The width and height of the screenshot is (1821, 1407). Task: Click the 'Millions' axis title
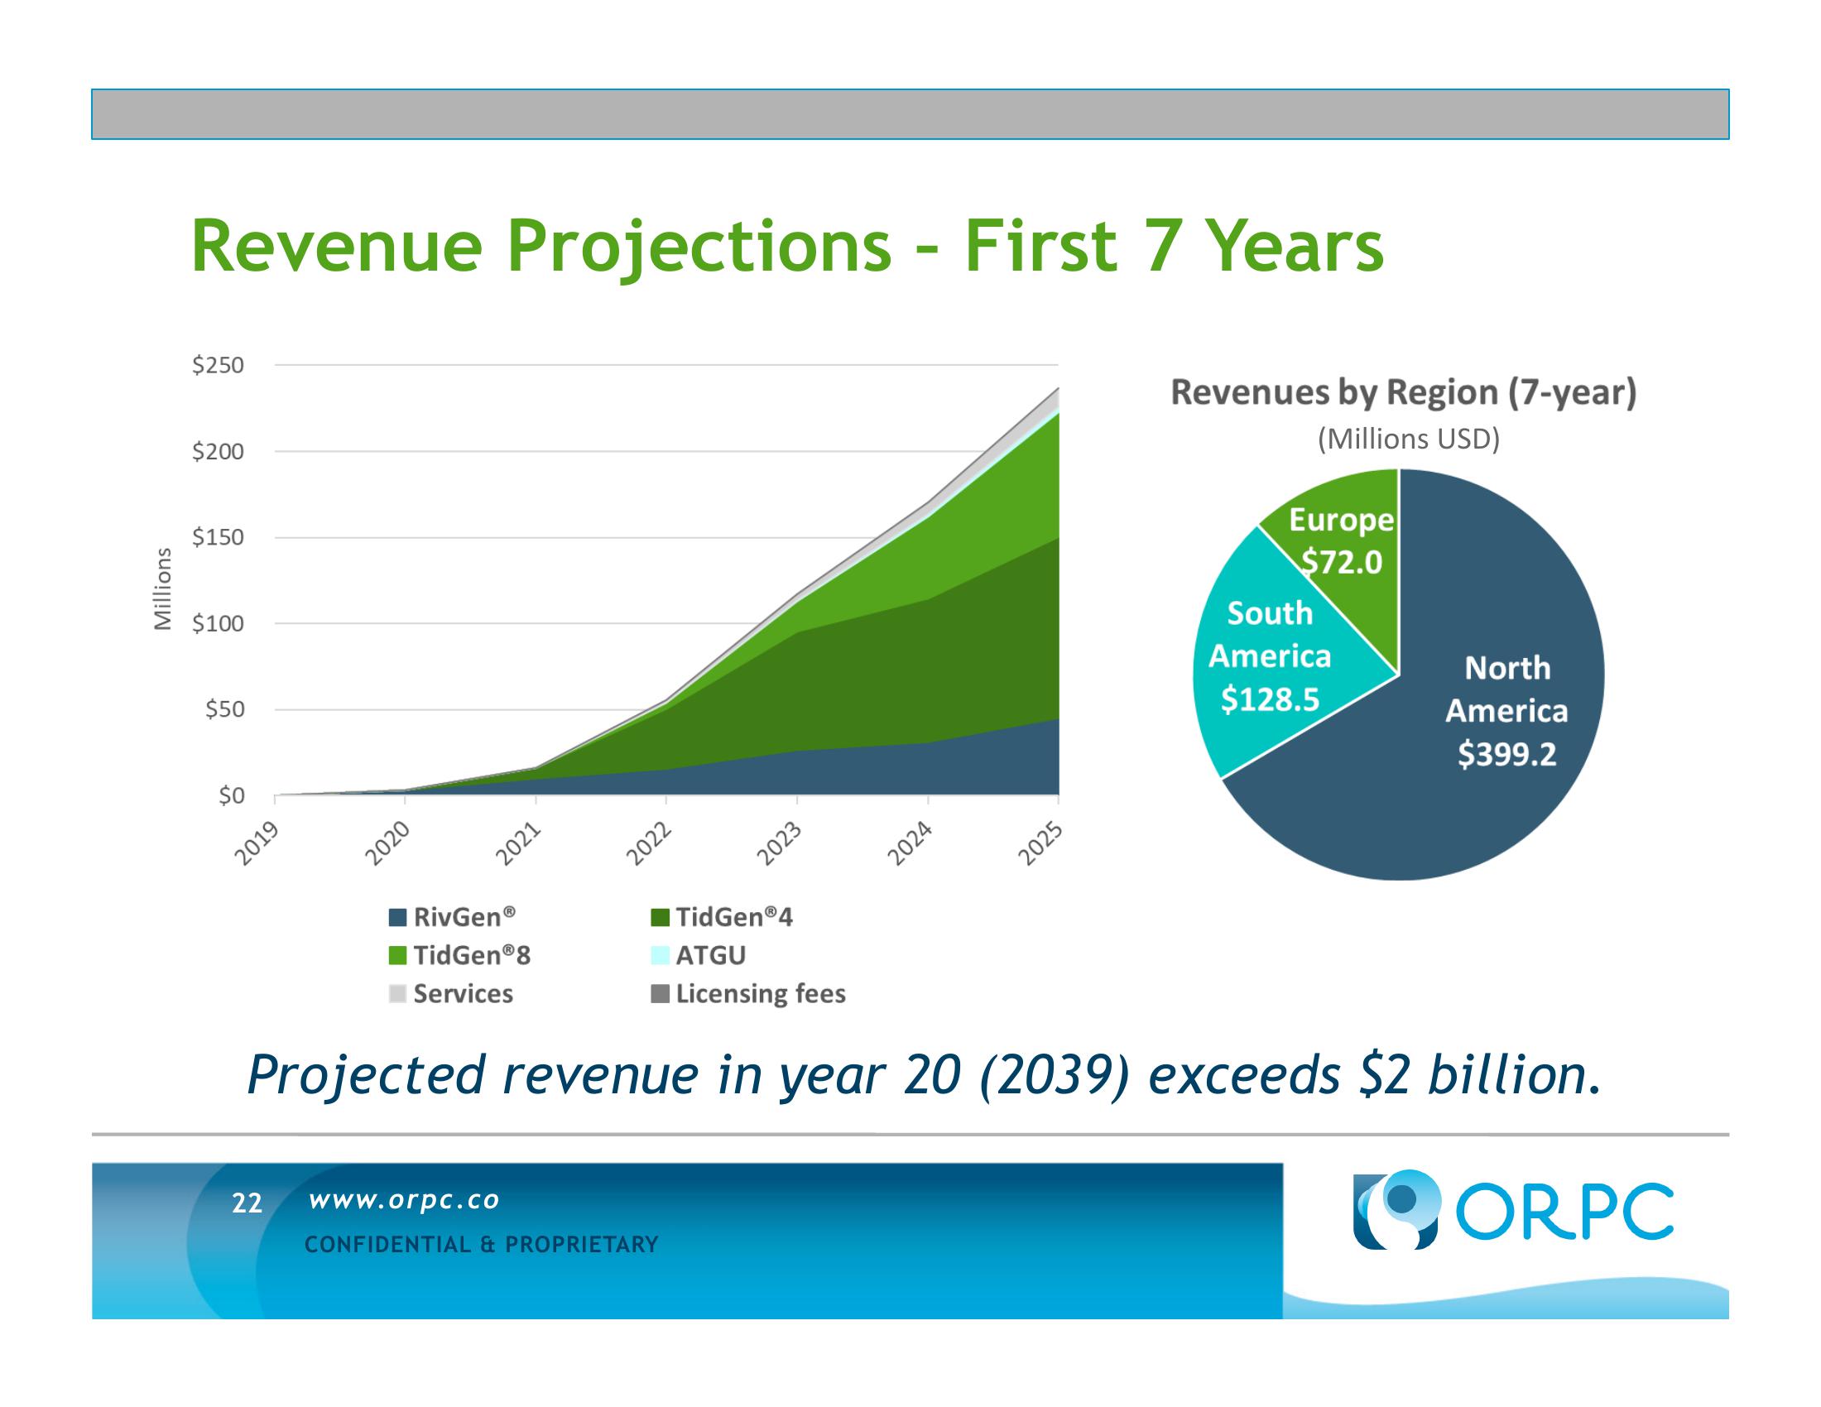pos(162,588)
